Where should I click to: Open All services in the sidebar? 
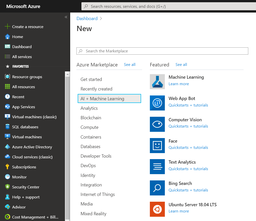pyautogui.click(x=22, y=57)
